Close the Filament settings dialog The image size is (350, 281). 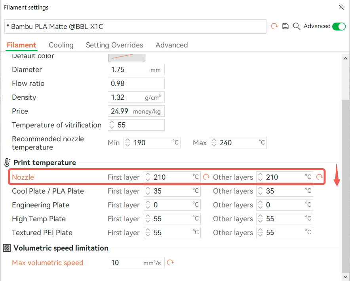[x=341, y=7]
